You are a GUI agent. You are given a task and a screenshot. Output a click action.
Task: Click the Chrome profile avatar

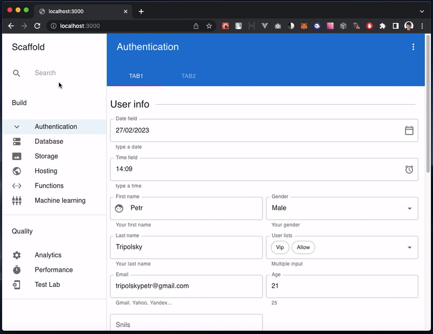(x=409, y=26)
